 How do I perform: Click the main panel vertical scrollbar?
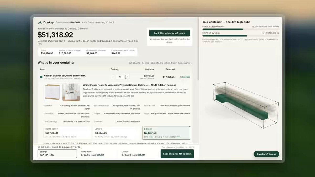198,49
